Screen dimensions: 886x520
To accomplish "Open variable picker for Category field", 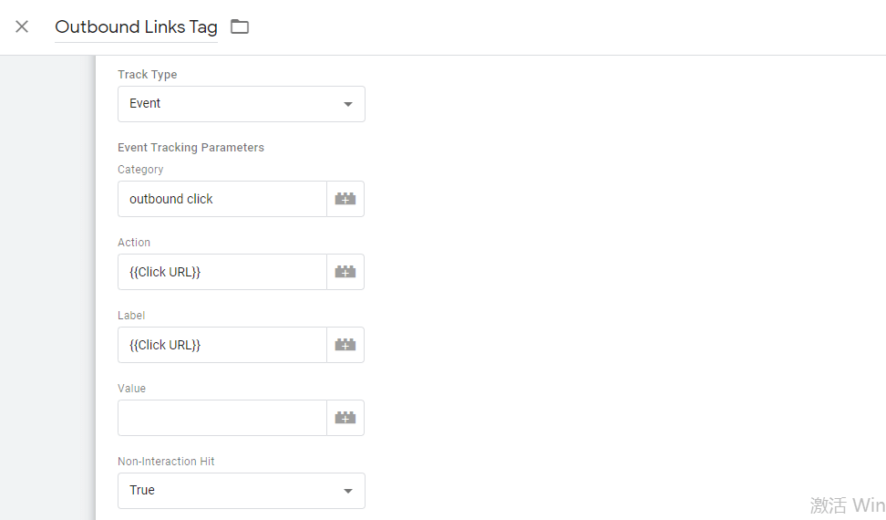I will (x=345, y=199).
